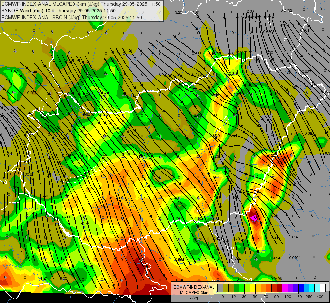Click the map value 61.7
Viewport: 330px width, 303px height.
[254, 176]
